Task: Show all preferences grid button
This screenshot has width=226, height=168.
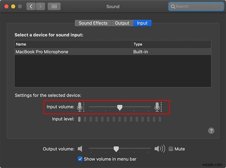Action: point(54,6)
